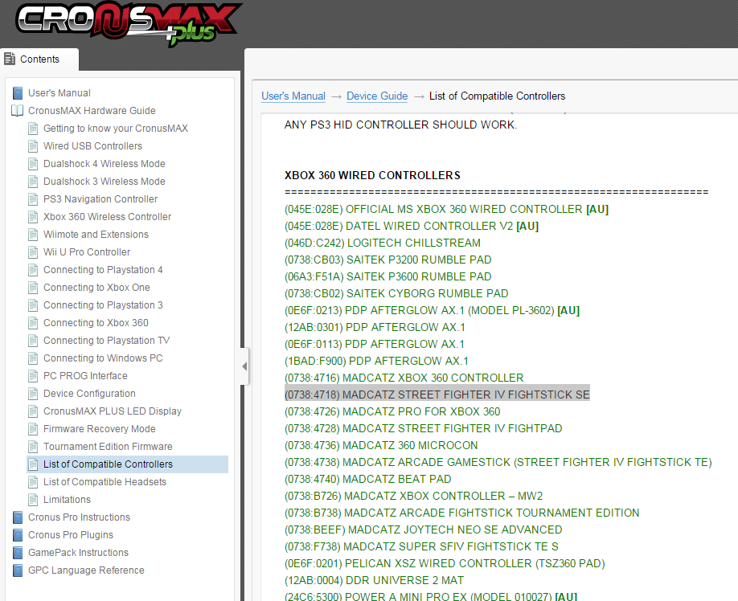Click the page icon beside Connecting to Playstation 4
This screenshot has width=738, height=601.
(x=33, y=270)
